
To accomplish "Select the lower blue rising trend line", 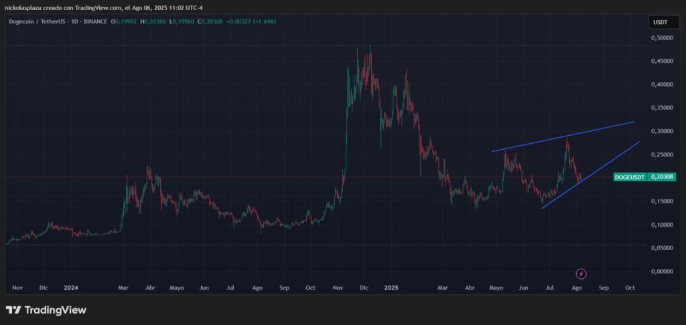I will 591,175.
